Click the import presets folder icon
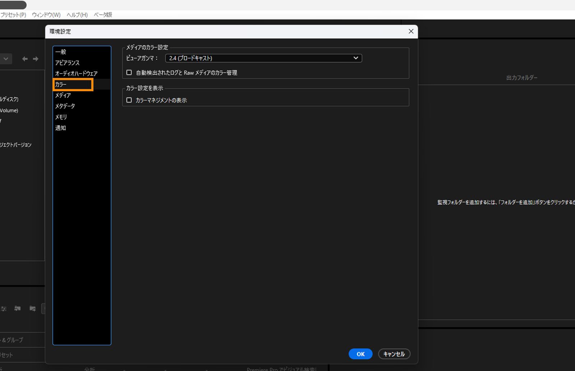This screenshot has height=371, width=575. 17,309
